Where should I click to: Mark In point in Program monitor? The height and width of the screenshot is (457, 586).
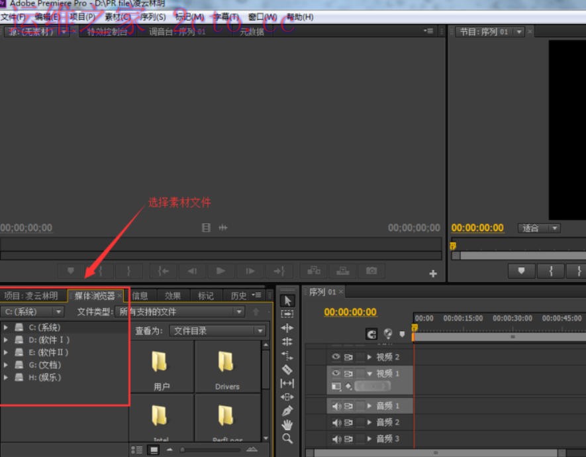click(550, 270)
